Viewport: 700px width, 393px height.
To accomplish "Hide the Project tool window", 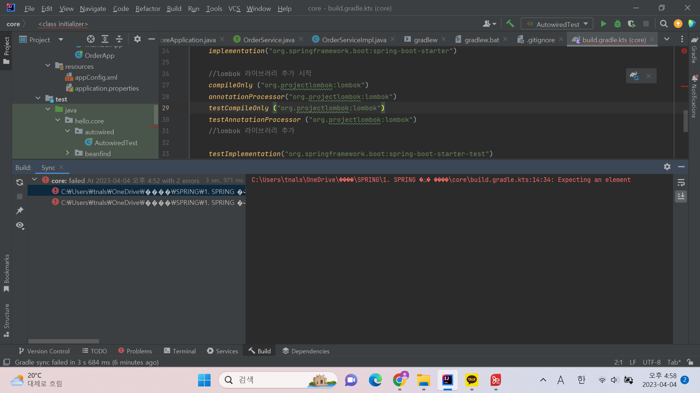I will pos(152,39).
